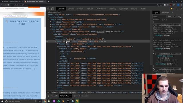Bookmark this page with the star icon
183x103 pixels.
click(161, 5)
